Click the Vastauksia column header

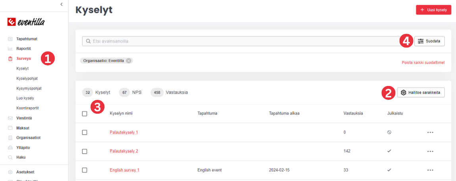[x=353, y=113]
